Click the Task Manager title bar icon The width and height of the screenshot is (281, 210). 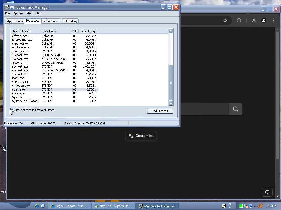click(x=7, y=7)
